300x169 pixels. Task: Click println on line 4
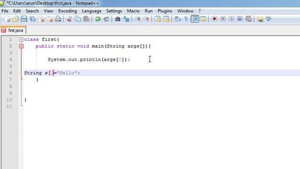pos(90,60)
